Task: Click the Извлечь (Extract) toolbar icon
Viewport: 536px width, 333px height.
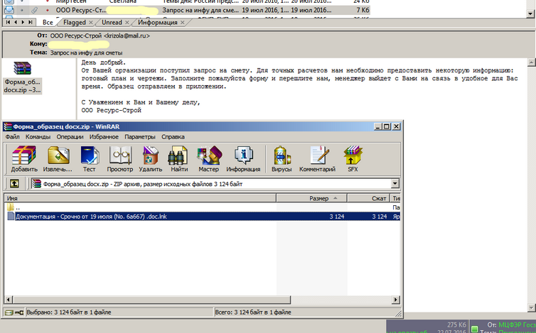Action: [58, 159]
